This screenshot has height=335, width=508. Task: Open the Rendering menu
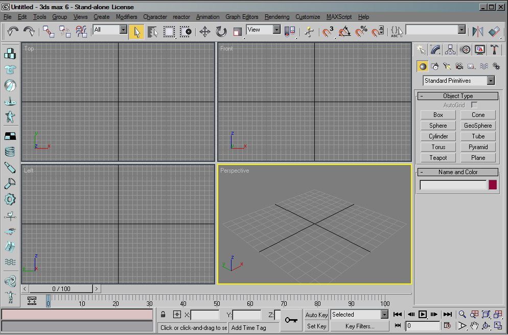coord(277,17)
